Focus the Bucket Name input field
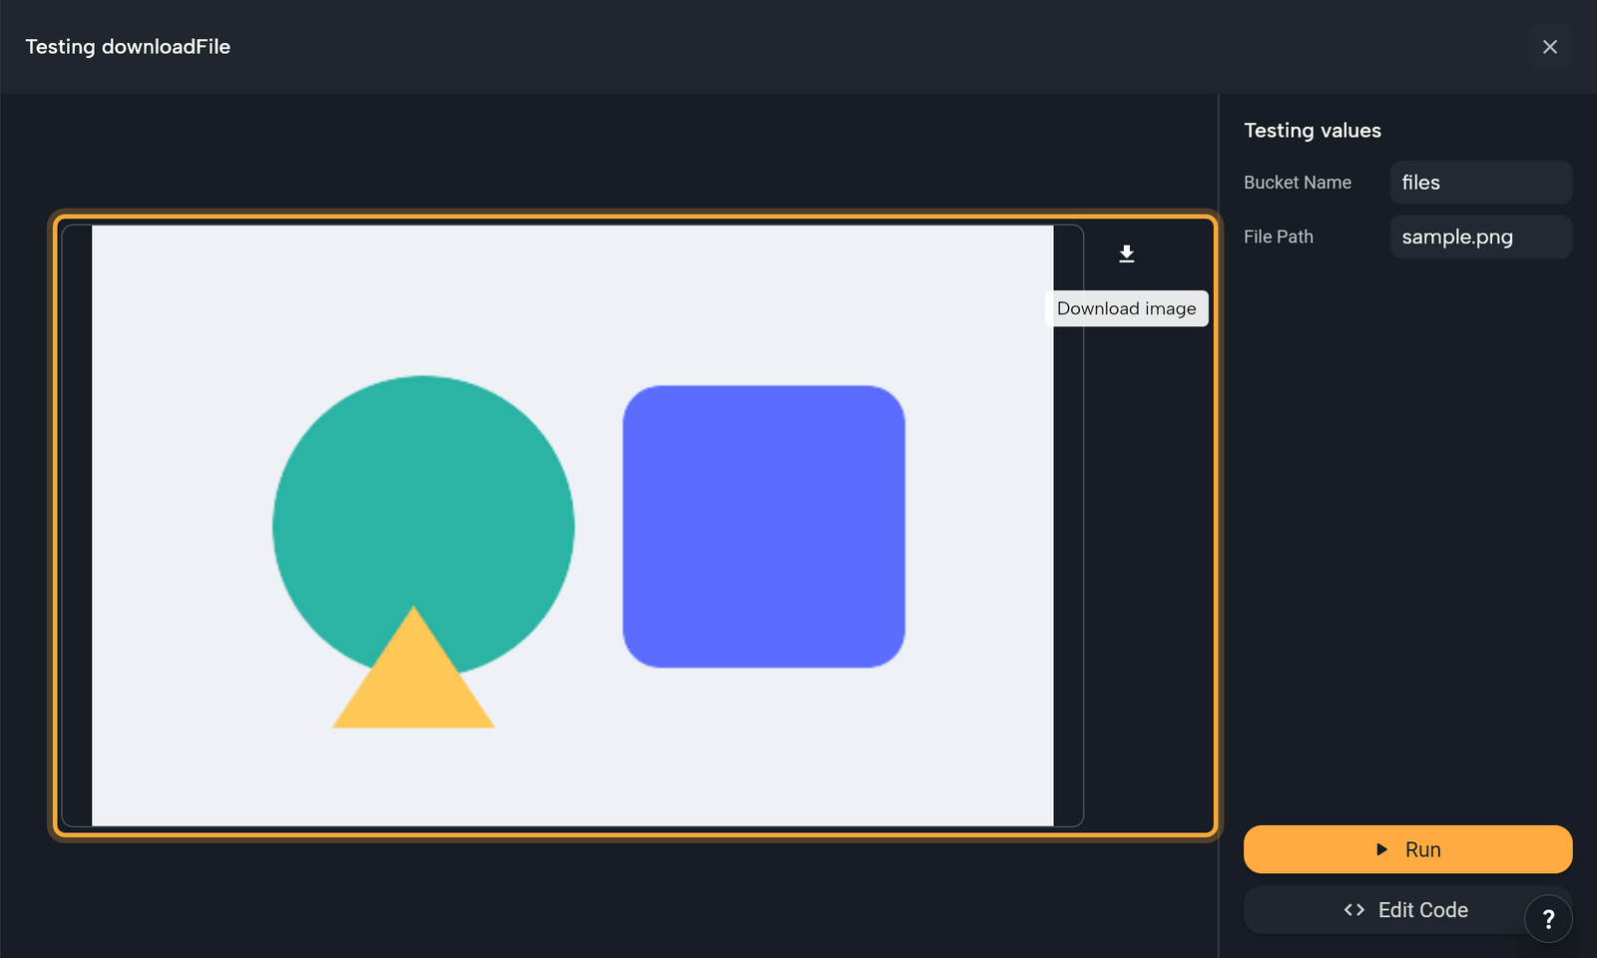The width and height of the screenshot is (1597, 958). (x=1480, y=183)
